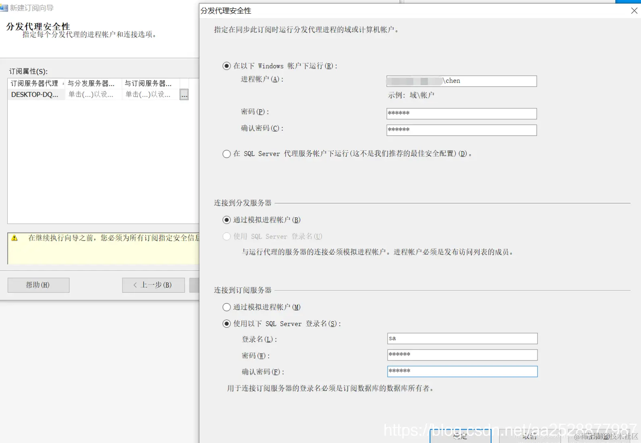Open the ellipsis button in subscription properties row
The width and height of the screenshot is (641, 443).
tap(184, 95)
